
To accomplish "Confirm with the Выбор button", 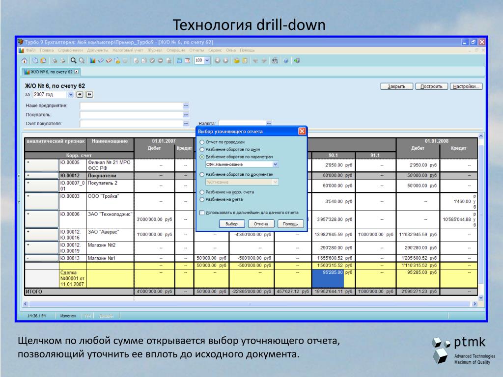I will (232, 224).
